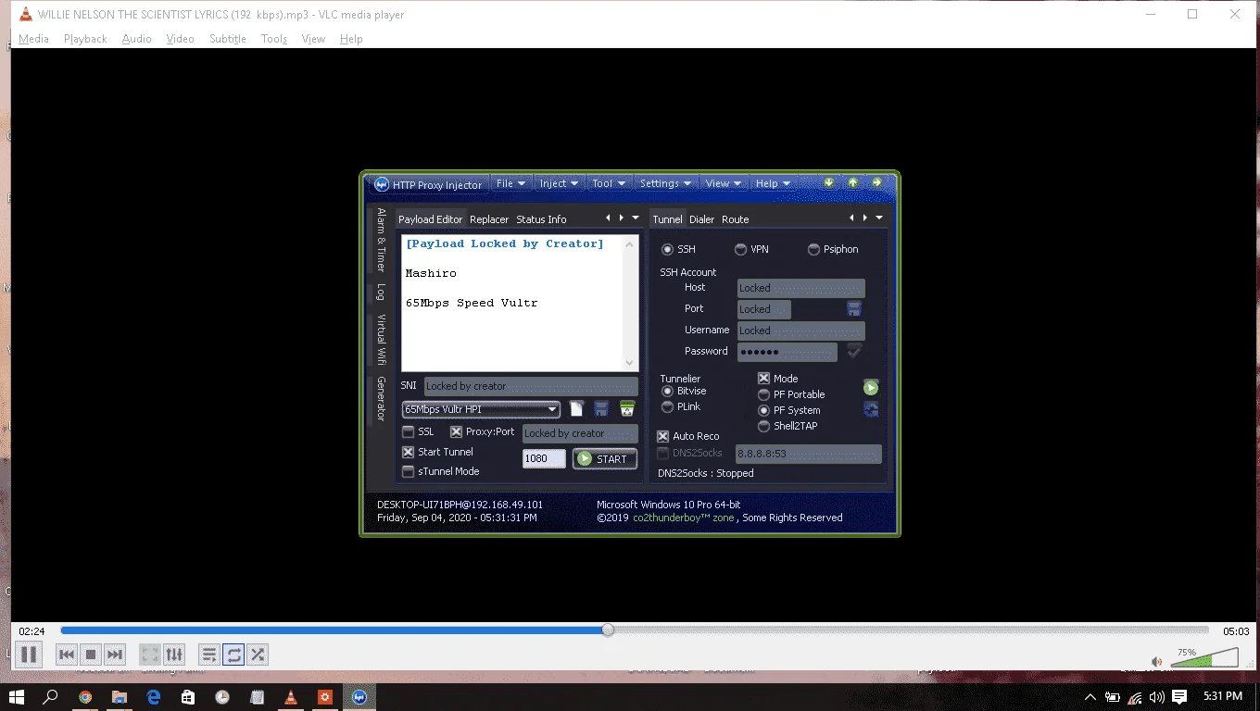Open VLC Playback menu
Screen dimensions: 1260x711
[x=85, y=39]
